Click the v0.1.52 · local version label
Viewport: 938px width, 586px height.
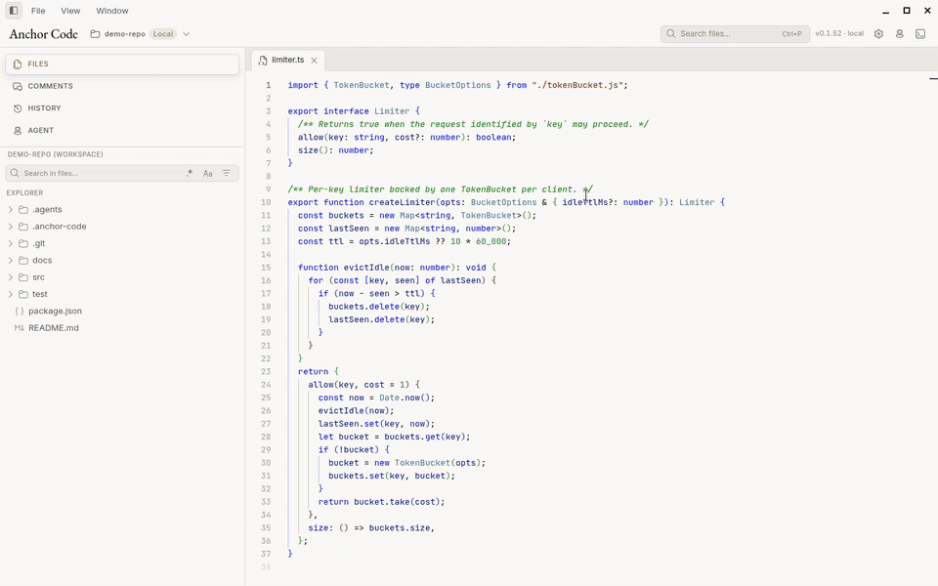(839, 33)
